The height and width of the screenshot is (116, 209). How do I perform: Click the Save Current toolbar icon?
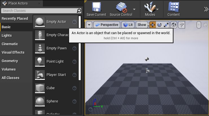[96, 7]
